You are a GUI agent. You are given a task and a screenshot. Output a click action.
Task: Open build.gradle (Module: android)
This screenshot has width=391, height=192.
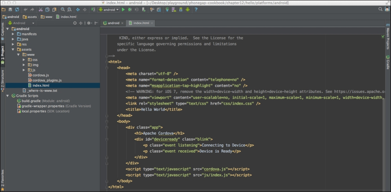pos(43,101)
